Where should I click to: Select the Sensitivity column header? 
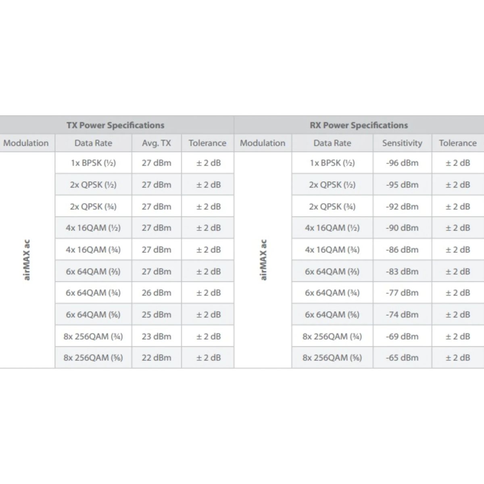402,143
